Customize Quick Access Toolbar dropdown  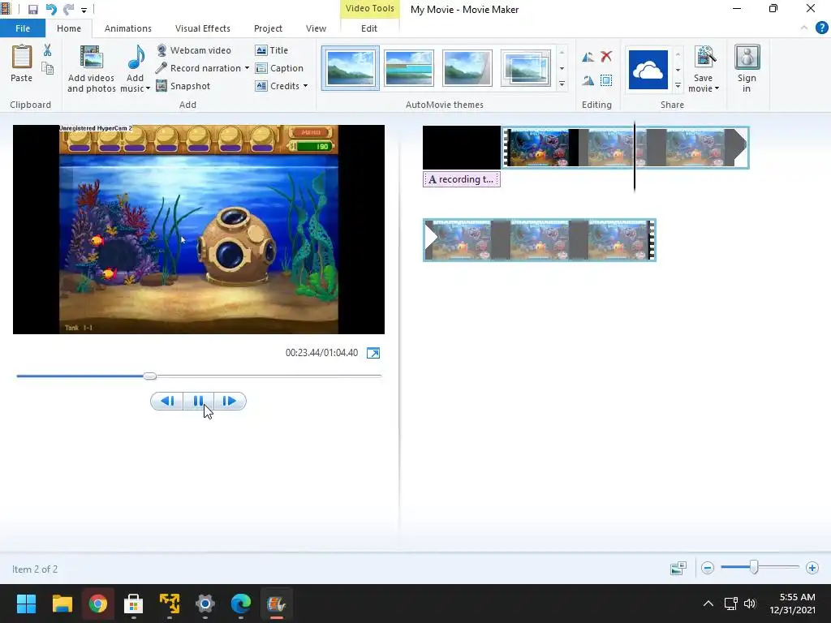point(84,10)
